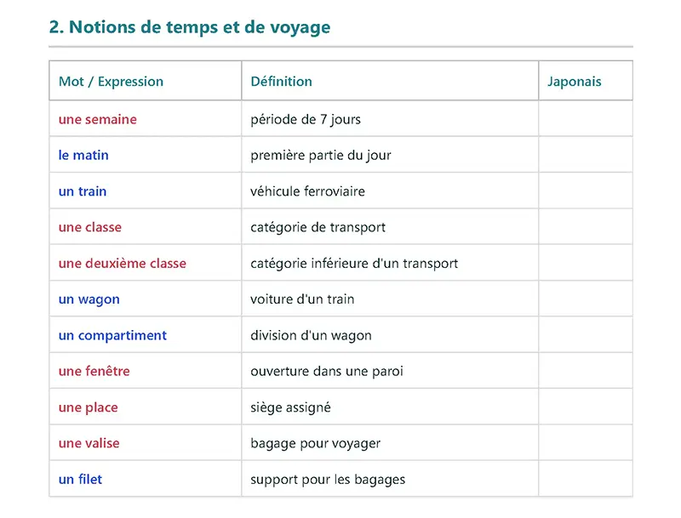Click the Japonais cell in the "une place" row
This screenshot has height=518, width=681.
pyautogui.click(x=585, y=407)
